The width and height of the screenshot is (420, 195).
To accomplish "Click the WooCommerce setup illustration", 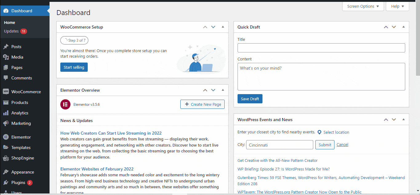I will 201,59.
